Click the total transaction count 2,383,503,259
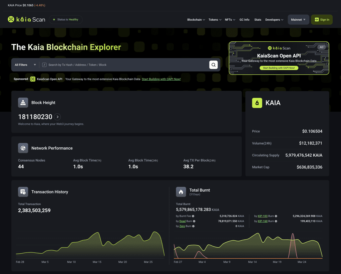The width and height of the screenshot is (341, 274). 34,210
